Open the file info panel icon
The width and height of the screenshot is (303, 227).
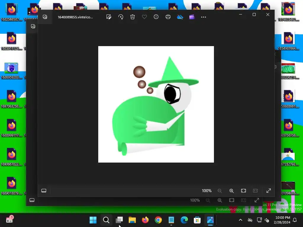pyautogui.click(x=156, y=17)
